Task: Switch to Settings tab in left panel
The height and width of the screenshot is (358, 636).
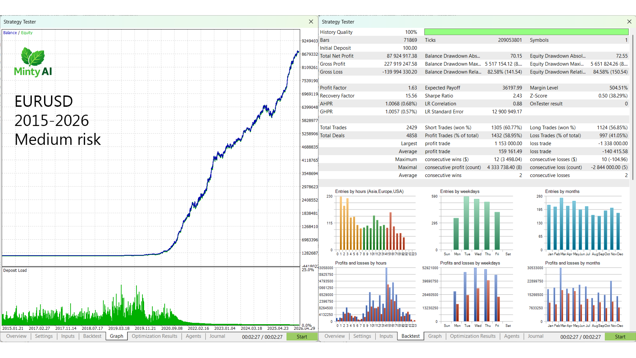Action: (x=44, y=336)
